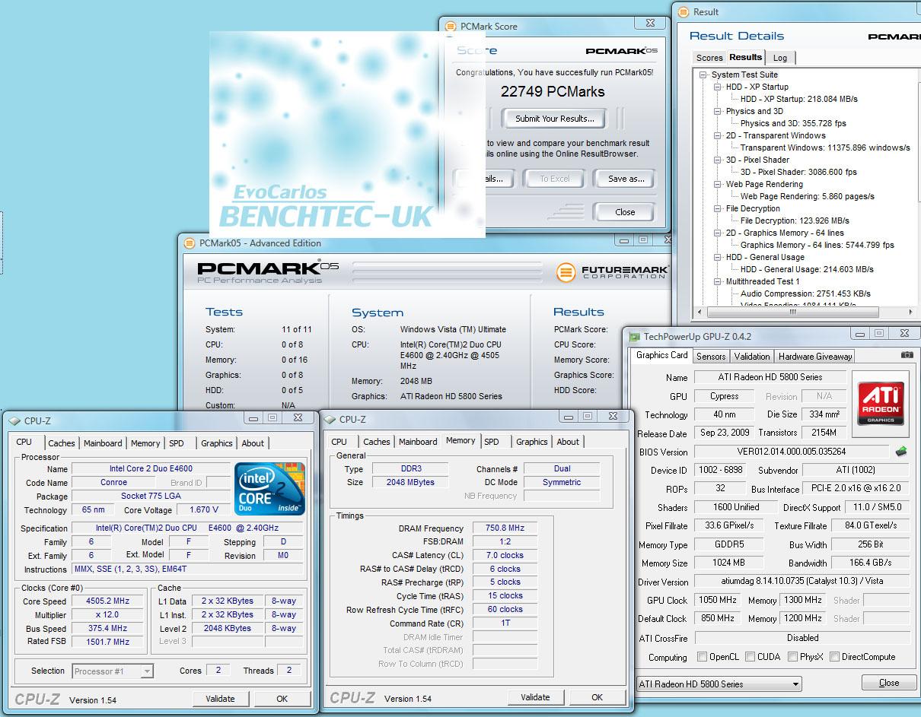Click the BIOS Version field VER012.014.000.005.035264

792,452
